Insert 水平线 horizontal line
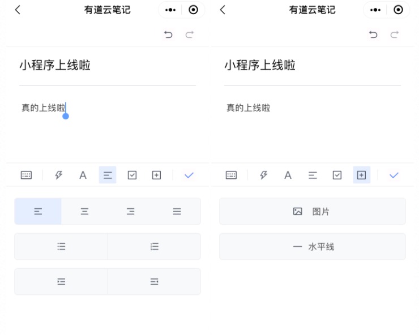419x335 pixels. coord(313,246)
